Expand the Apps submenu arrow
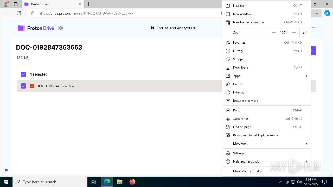Viewport: 333px width, 187px height. [307, 76]
